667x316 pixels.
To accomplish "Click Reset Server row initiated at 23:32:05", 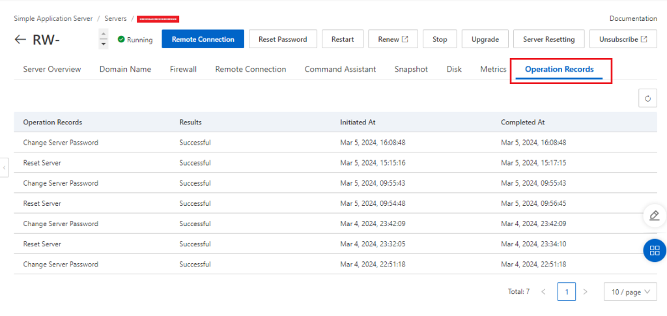I will (x=335, y=244).
